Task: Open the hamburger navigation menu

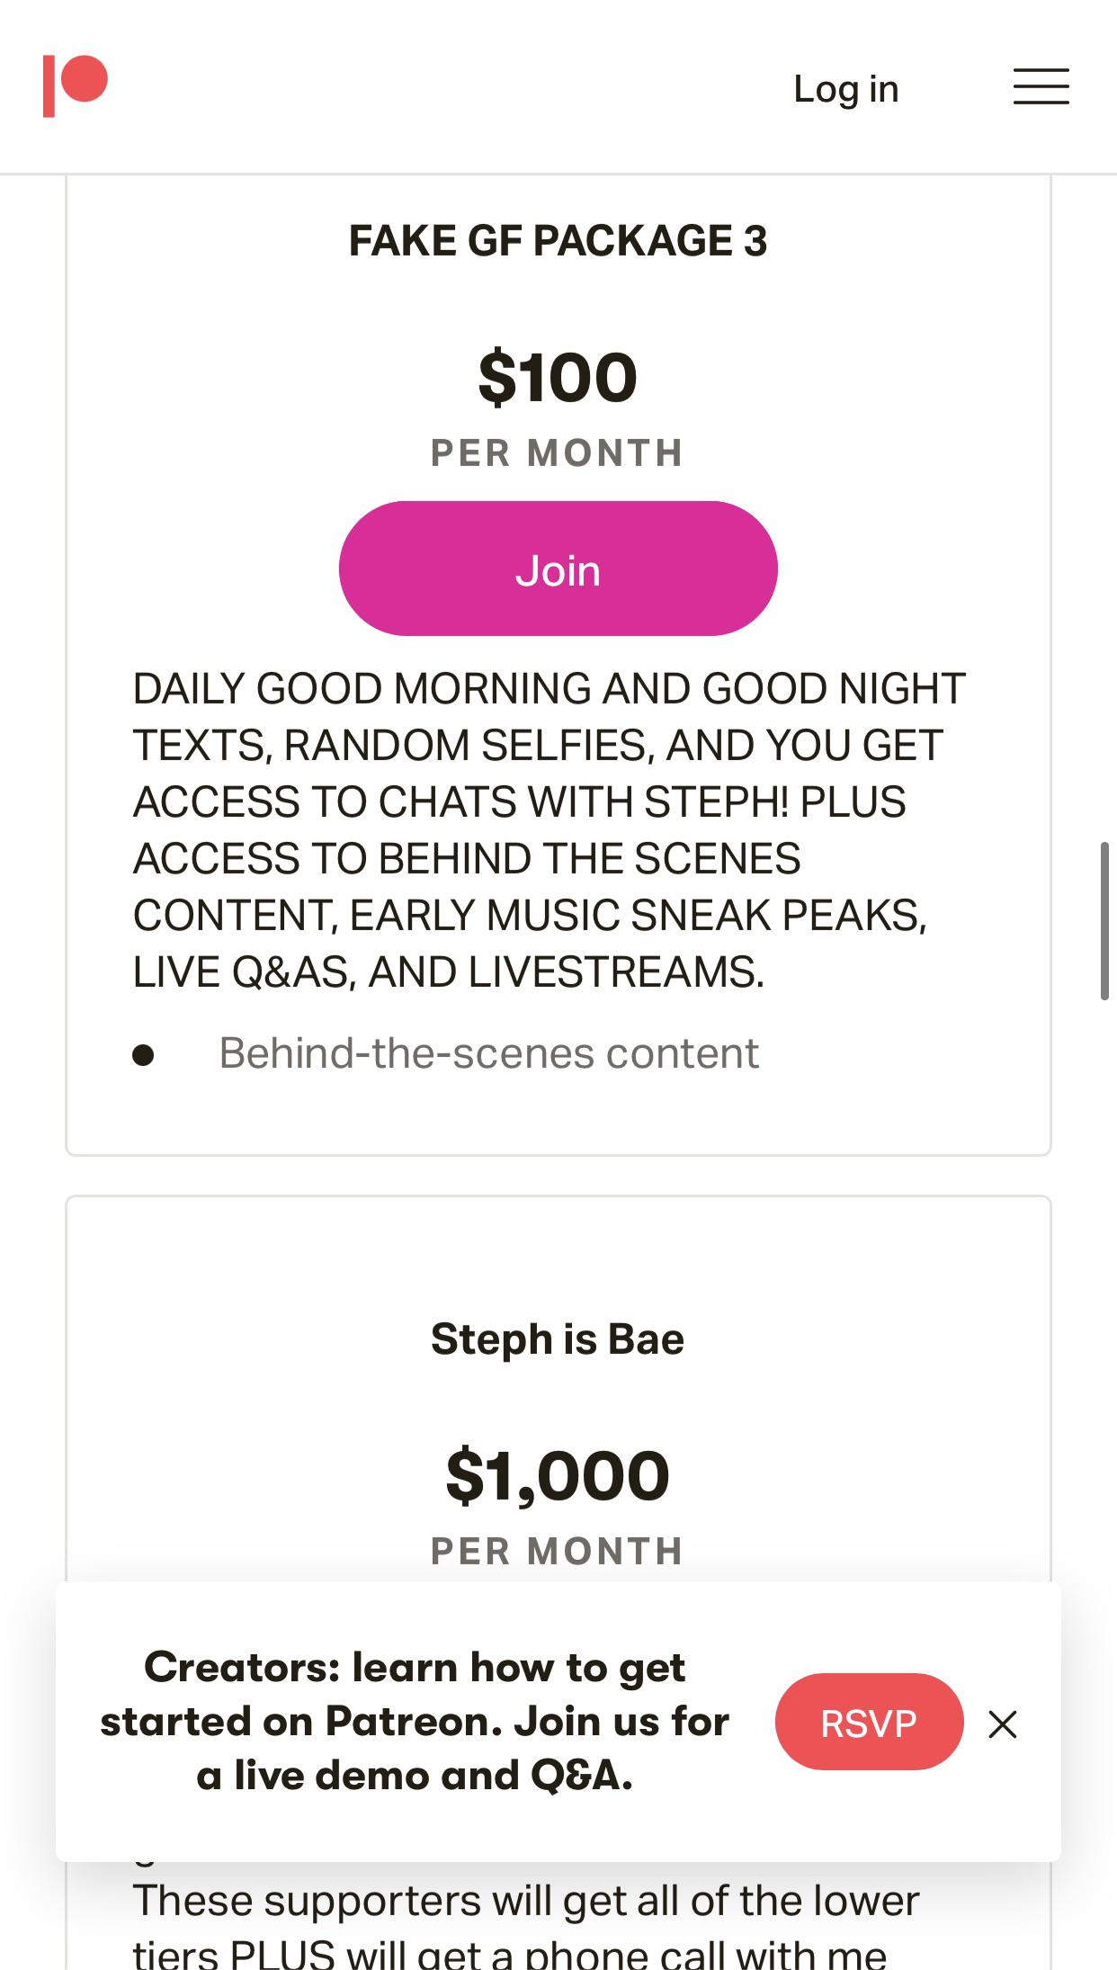Action: click(x=1041, y=87)
